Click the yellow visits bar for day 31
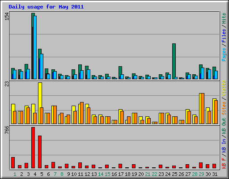 point(214,111)
